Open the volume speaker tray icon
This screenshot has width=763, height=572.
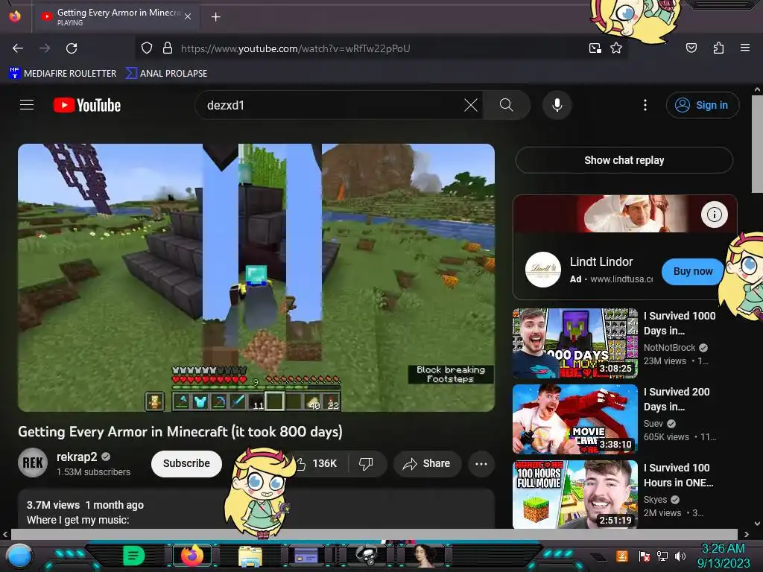[680, 556]
